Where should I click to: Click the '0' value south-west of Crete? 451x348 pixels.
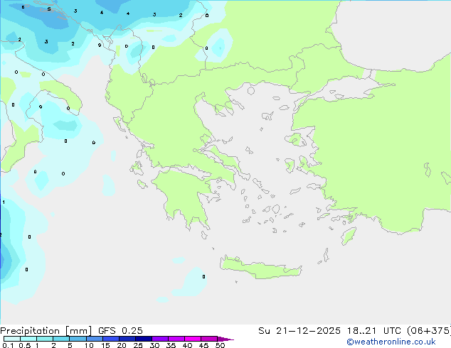coord(203,277)
